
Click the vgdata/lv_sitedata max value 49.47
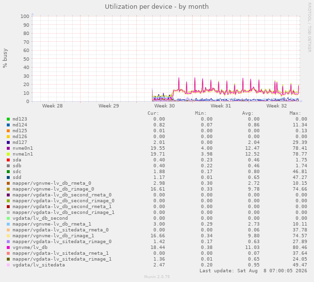point(300,265)
